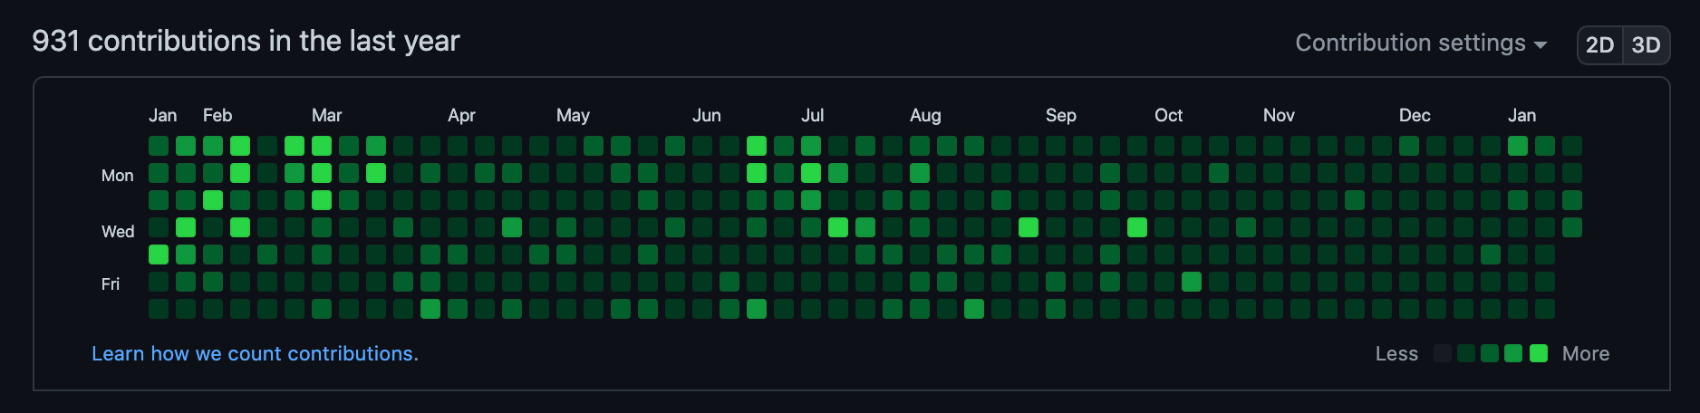The image size is (1700, 413).
Task: Click the Oct month label
Action: click(x=1168, y=115)
